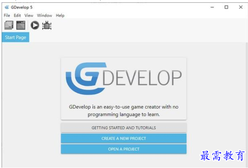Click Create a New Project button
This screenshot has height=168, width=248.
click(124, 138)
